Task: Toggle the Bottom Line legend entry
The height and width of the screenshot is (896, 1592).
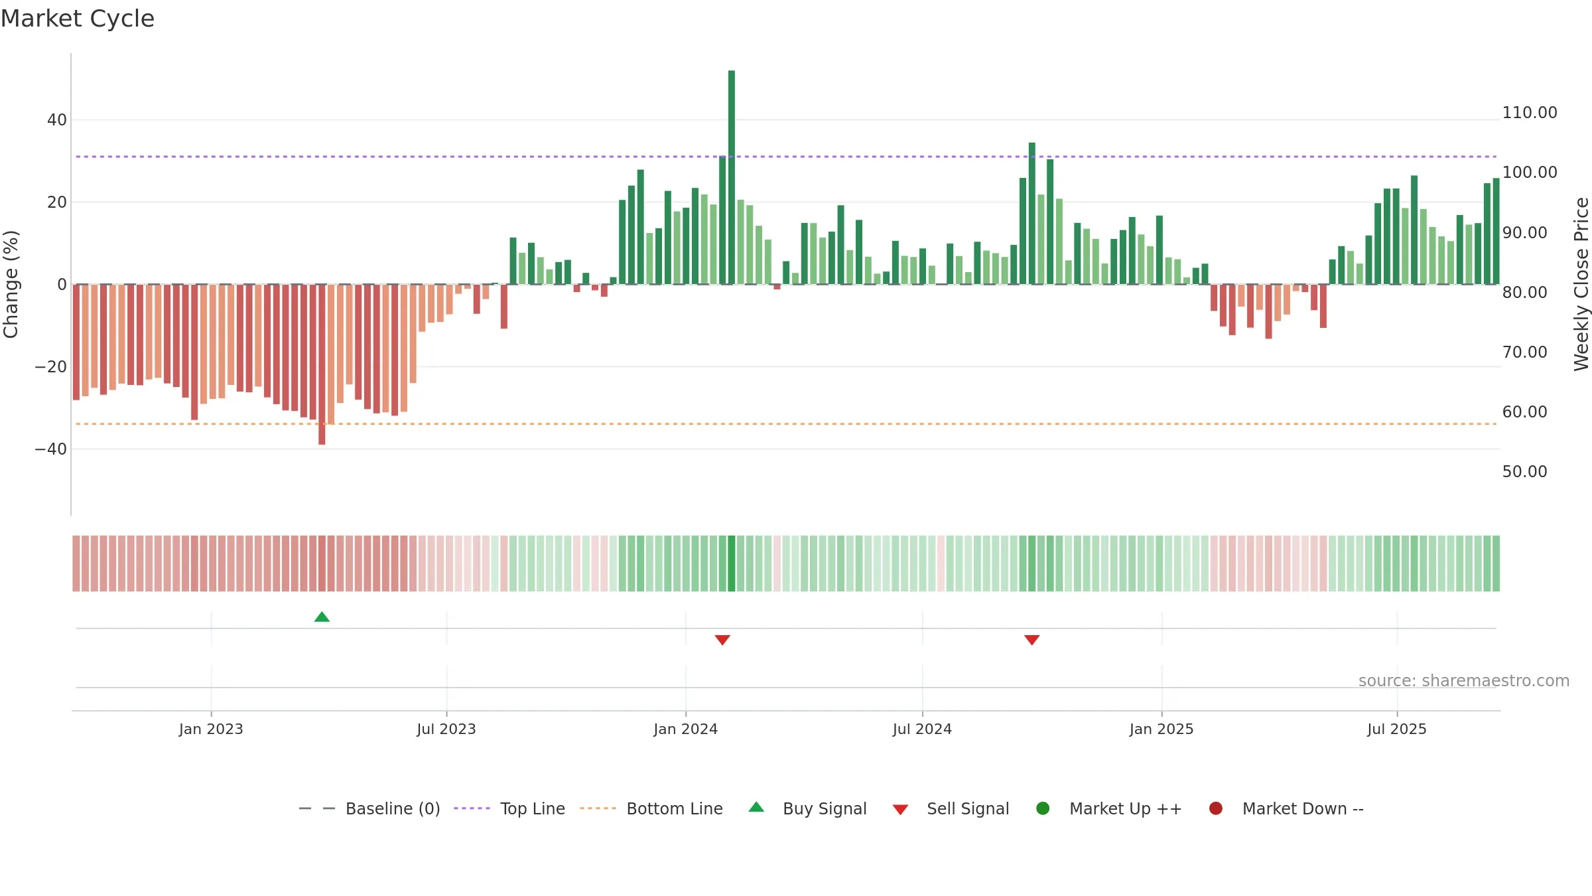Action: [651, 808]
